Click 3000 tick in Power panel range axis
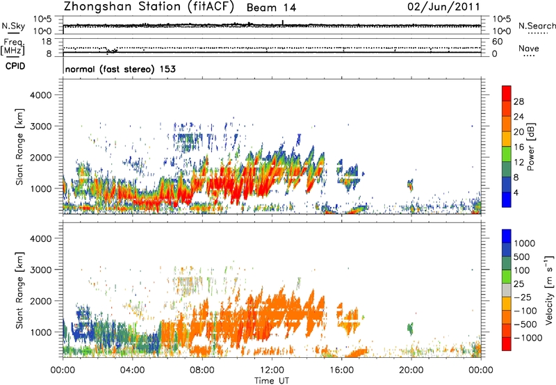This screenshot has width=556, height=385. click(41, 126)
